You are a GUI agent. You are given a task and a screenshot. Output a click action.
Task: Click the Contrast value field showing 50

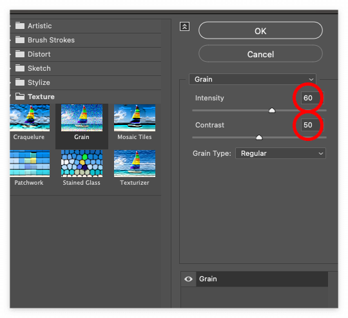coord(312,125)
